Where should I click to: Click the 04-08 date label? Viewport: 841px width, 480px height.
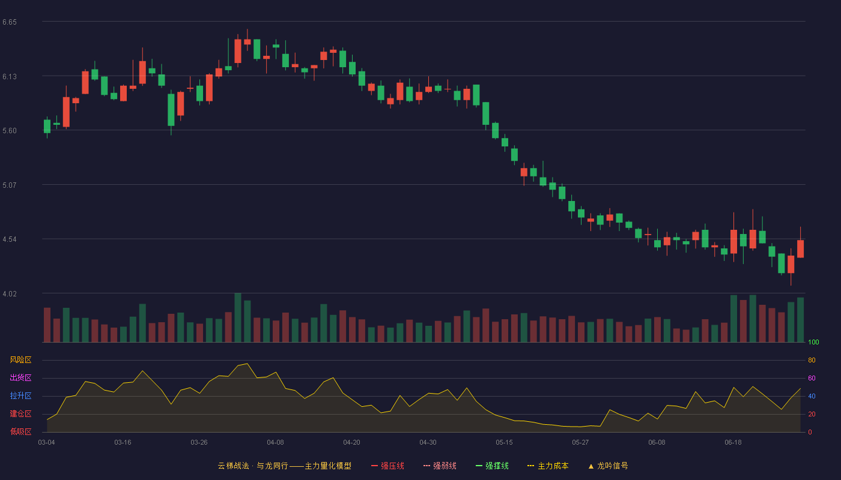275,442
